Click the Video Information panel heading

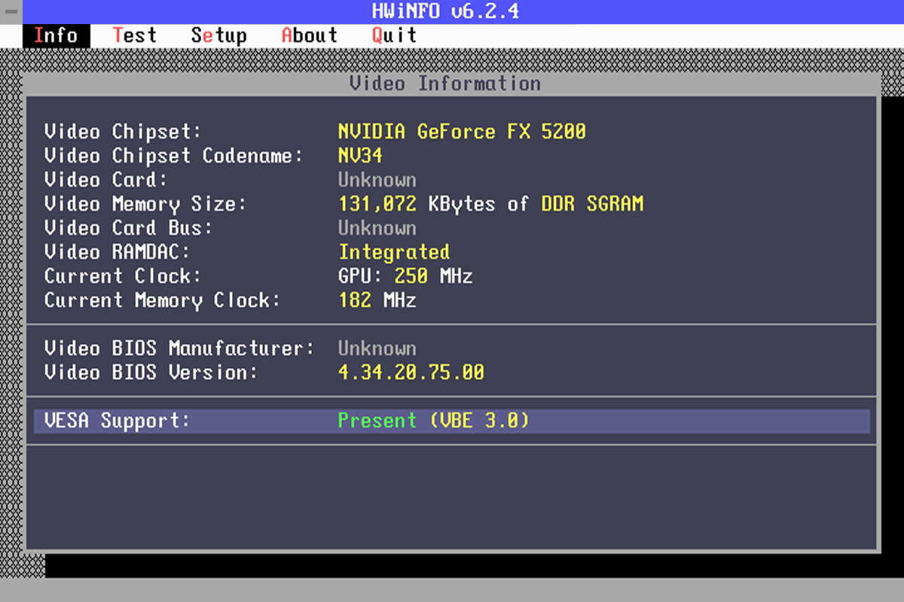(x=444, y=84)
